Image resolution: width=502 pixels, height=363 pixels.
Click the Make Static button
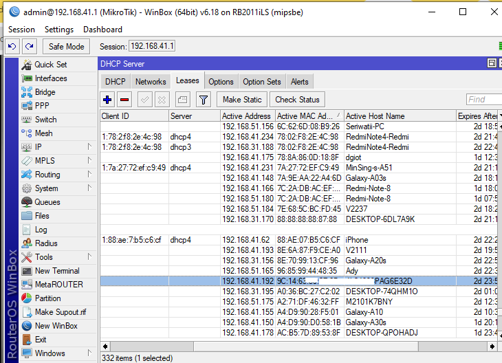coord(242,100)
